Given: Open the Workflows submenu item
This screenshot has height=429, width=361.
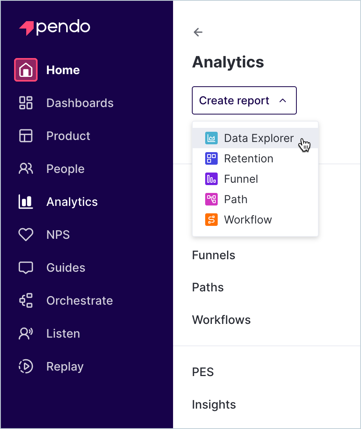Looking at the screenshot, I should click(x=221, y=320).
